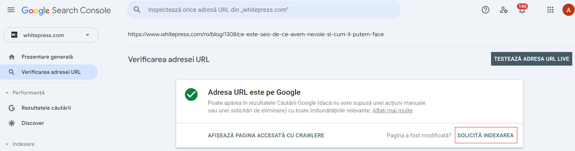Viewport: 575px width, 151px height.
Task: Collapse the Indexare section
Action: click(x=20, y=144)
